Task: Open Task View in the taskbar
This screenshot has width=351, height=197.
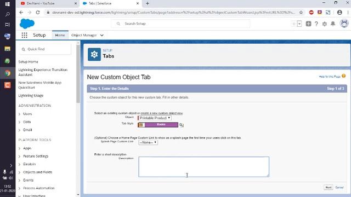Action: 7,25
